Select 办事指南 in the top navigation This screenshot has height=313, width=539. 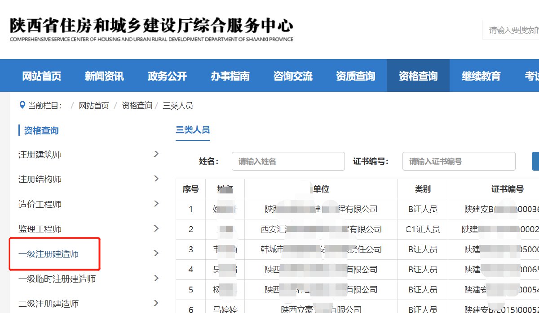(230, 76)
